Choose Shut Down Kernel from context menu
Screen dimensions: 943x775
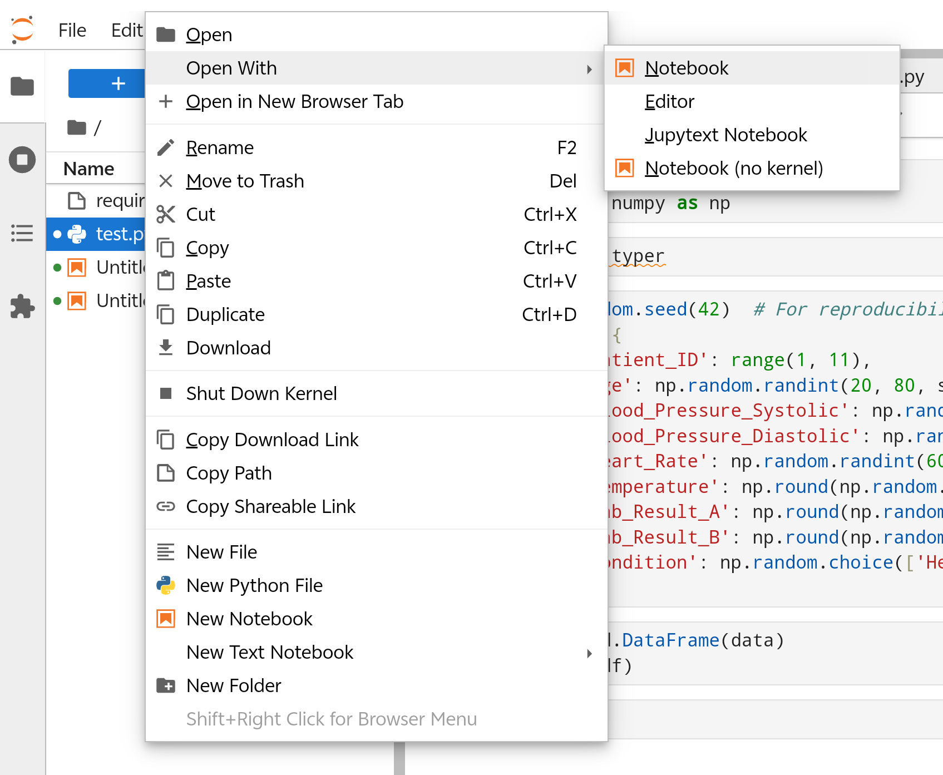261,393
